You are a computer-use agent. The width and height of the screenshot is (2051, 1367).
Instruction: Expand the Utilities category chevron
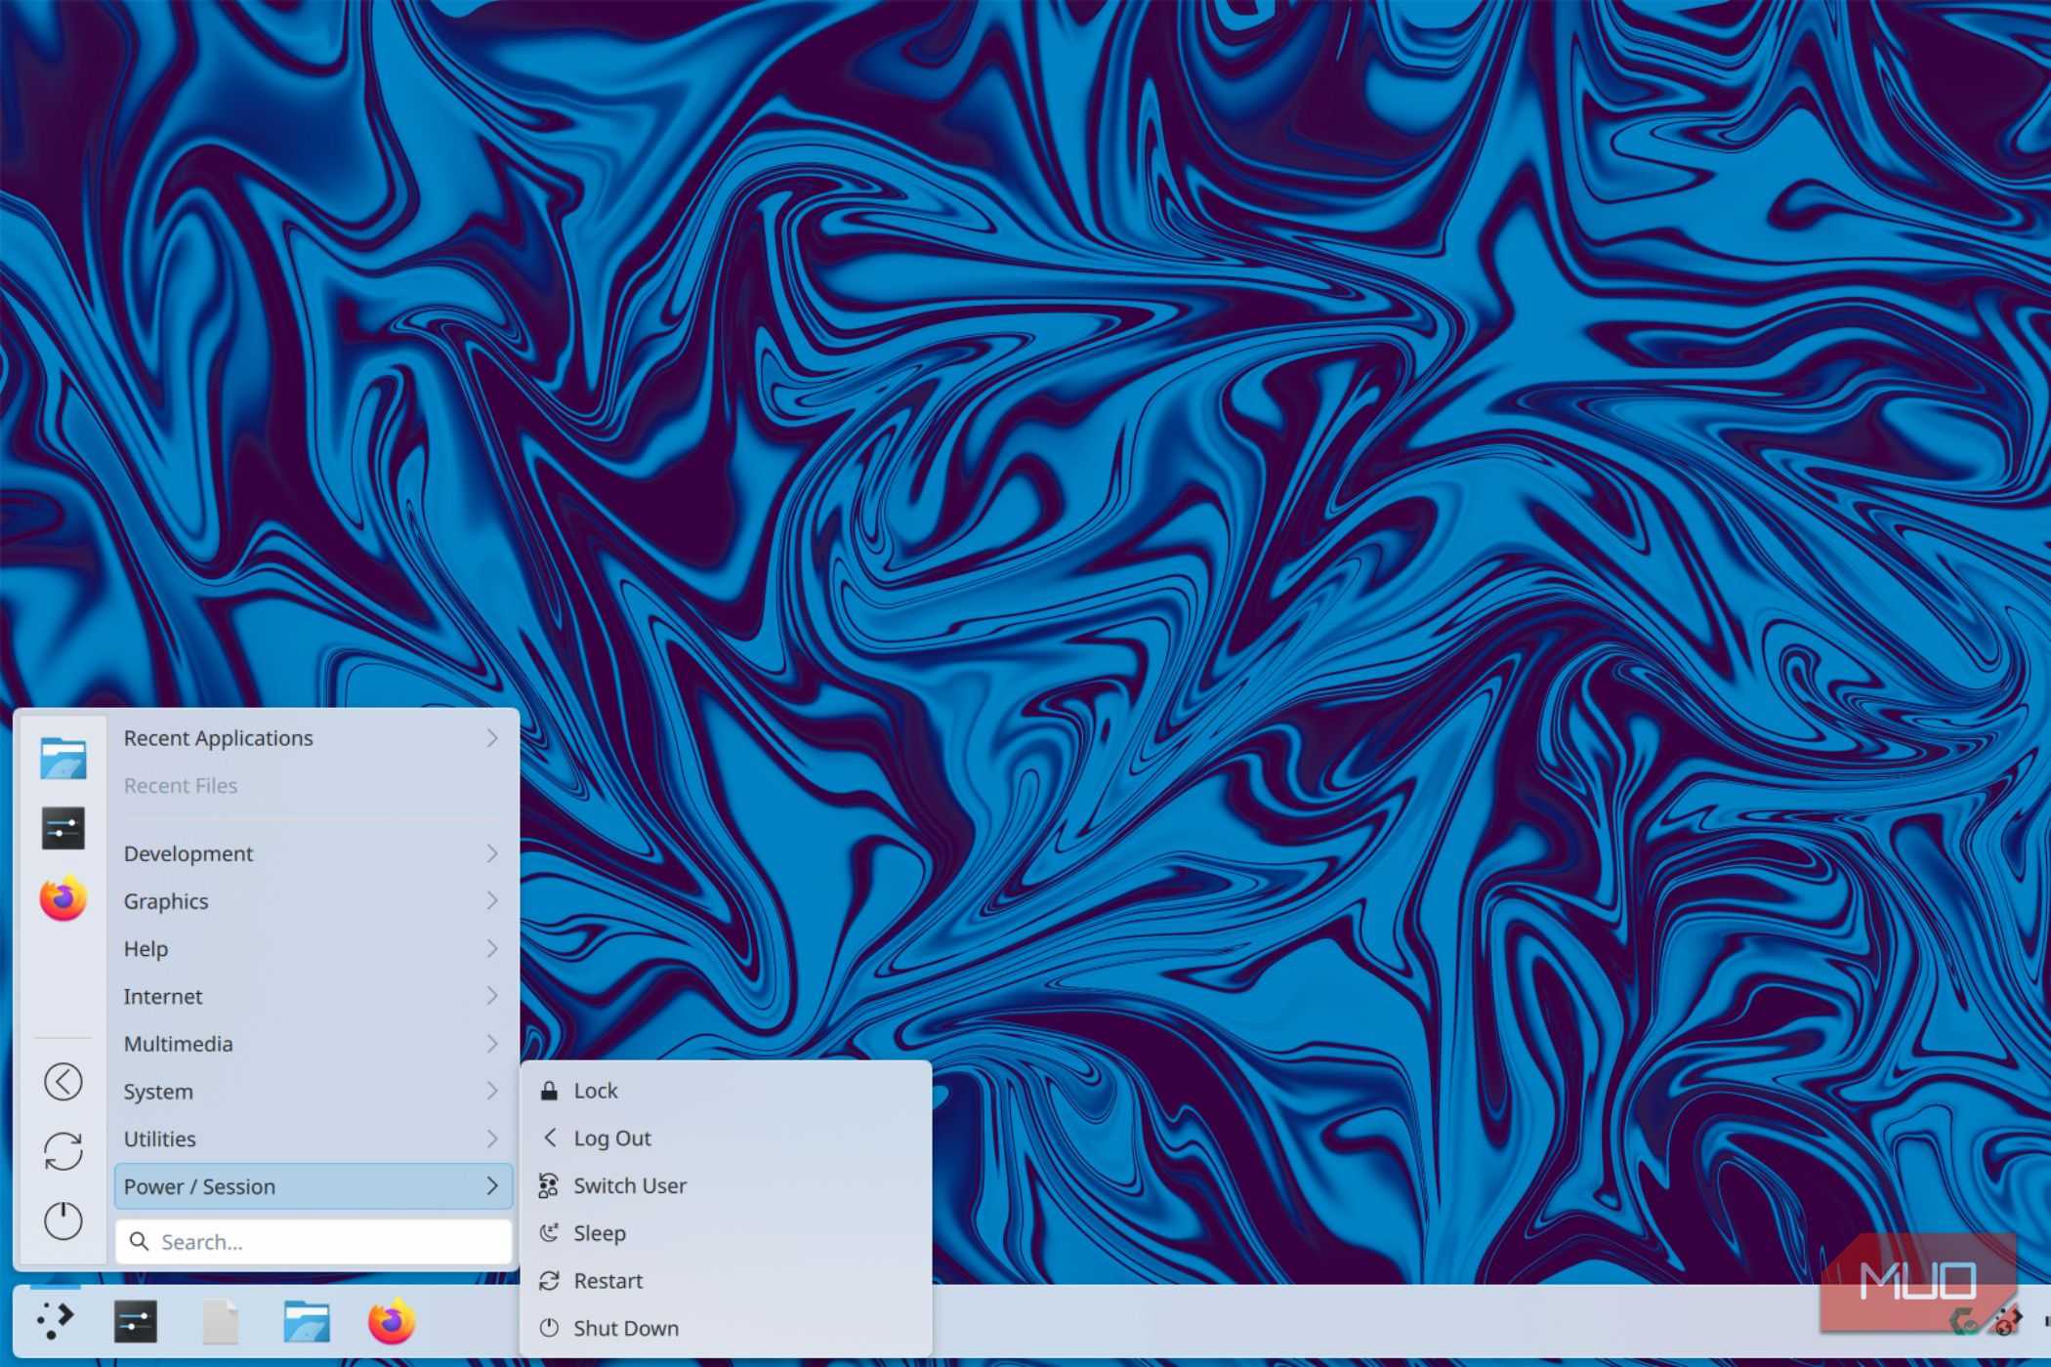click(x=492, y=1139)
